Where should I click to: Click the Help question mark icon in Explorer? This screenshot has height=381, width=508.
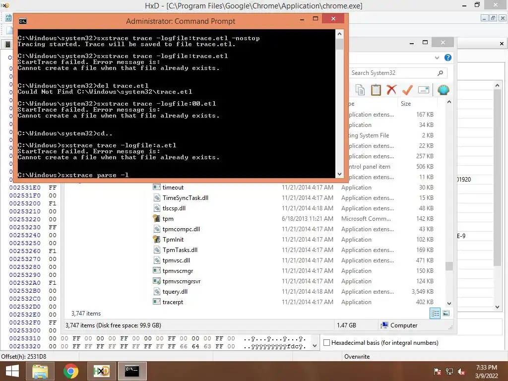448,58
